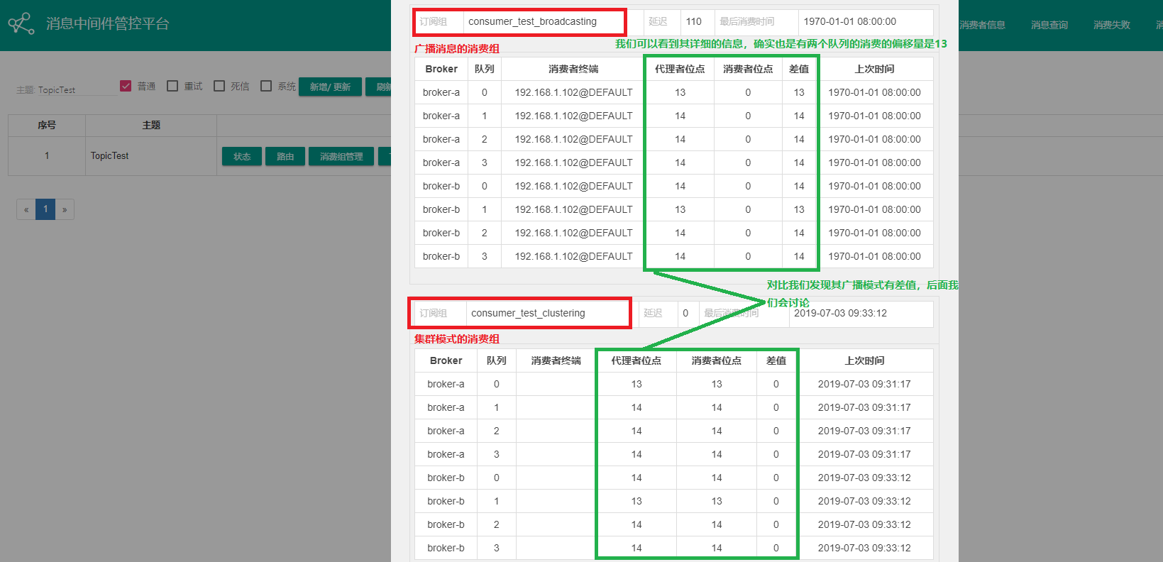Click the Broker header in broadcasting table
1163x562 pixels.
[x=441, y=69]
